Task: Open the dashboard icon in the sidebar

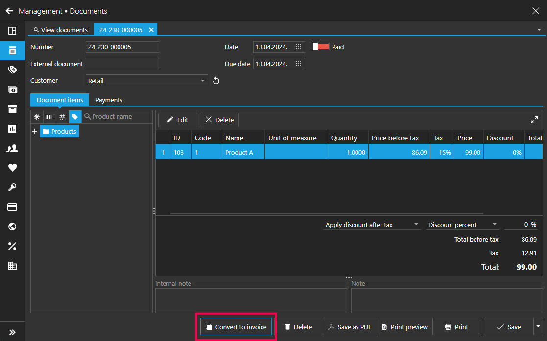Action: [12, 31]
